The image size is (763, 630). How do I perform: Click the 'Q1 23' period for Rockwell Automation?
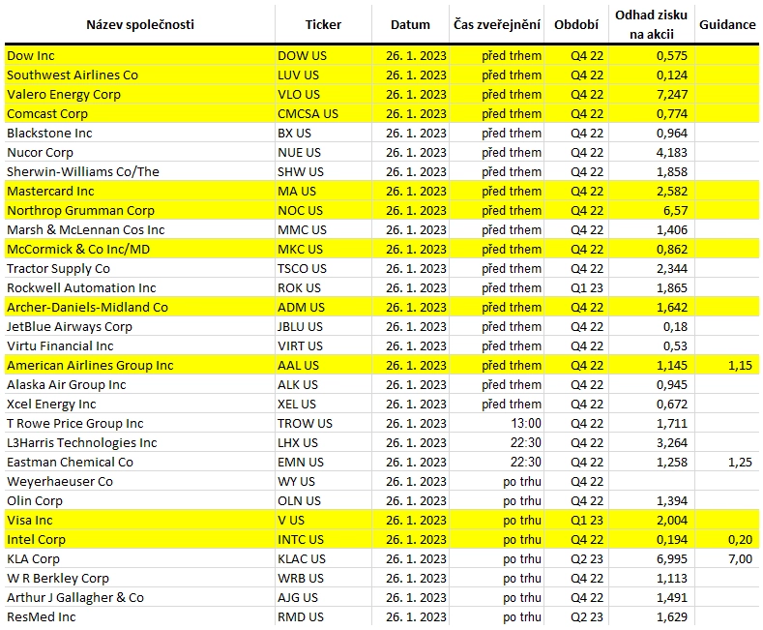[587, 287]
